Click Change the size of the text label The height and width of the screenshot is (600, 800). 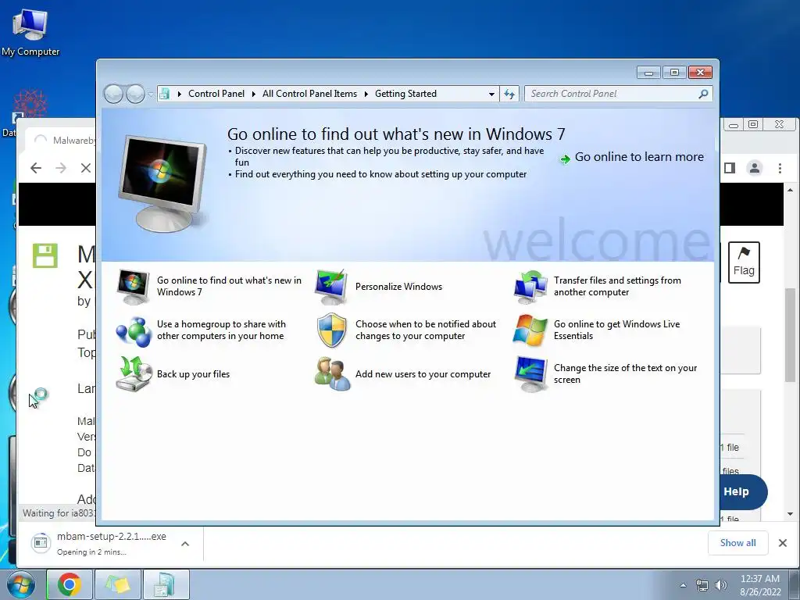coord(625,374)
